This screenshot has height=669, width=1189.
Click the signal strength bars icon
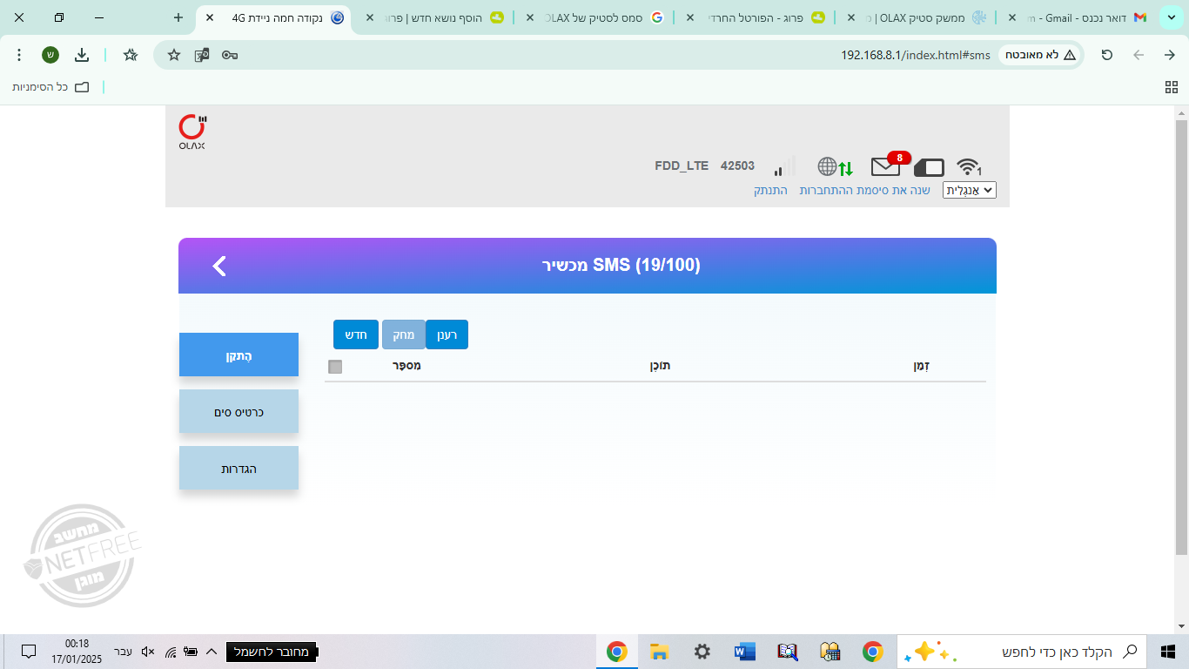coord(784,166)
